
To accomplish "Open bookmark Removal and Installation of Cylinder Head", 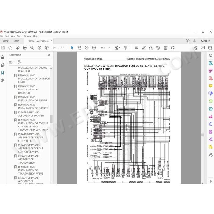I will (x=34, y=79).
